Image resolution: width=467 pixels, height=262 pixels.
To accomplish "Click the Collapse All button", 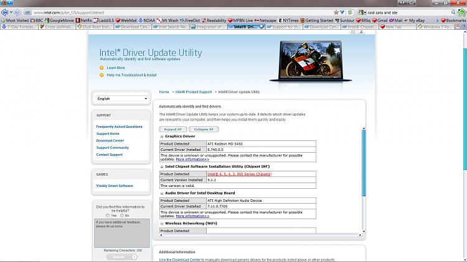I will (x=204, y=129).
